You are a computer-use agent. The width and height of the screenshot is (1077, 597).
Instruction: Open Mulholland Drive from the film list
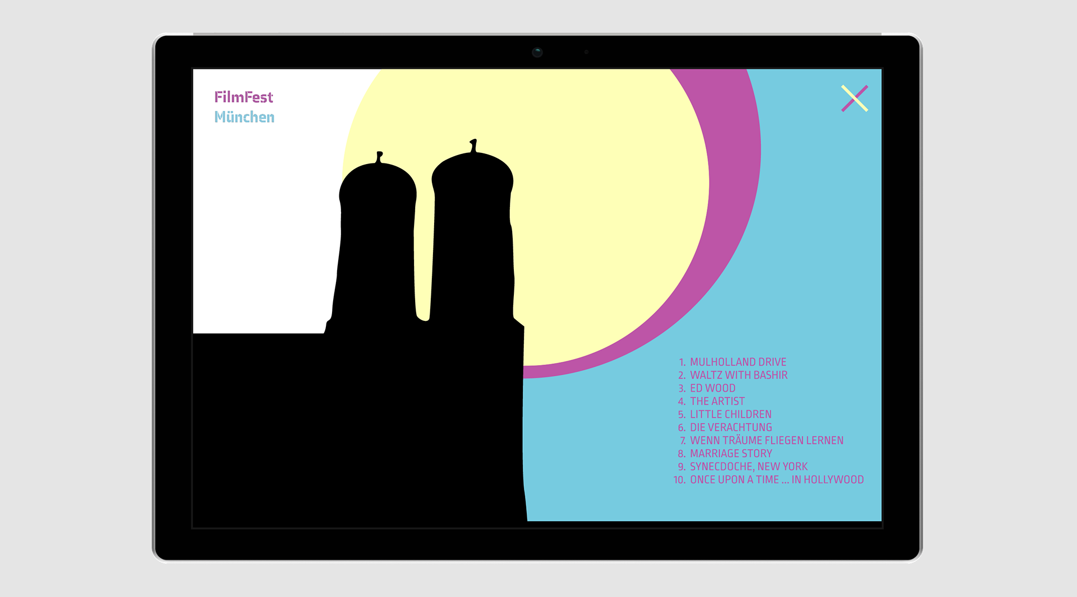click(x=738, y=362)
